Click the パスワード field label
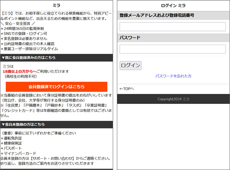 [x=130, y=38]
